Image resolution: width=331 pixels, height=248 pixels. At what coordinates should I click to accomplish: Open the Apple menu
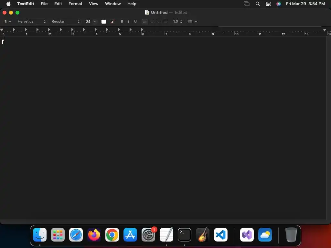pos(8,4)
